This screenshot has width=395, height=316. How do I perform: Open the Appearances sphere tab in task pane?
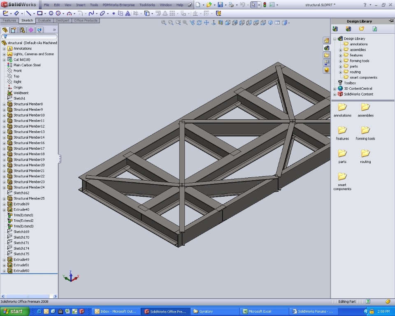pos(327,70)
